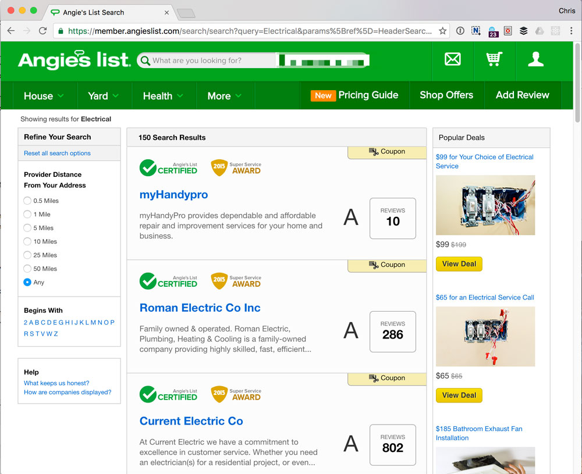The height and width of the screenshot is (474, 582).
Task: Click the extension icon with 23 badge
Action: tap(492, 31)
